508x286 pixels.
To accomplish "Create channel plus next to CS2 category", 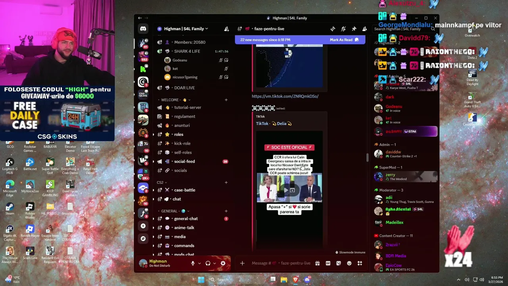I will coord(226,182).
